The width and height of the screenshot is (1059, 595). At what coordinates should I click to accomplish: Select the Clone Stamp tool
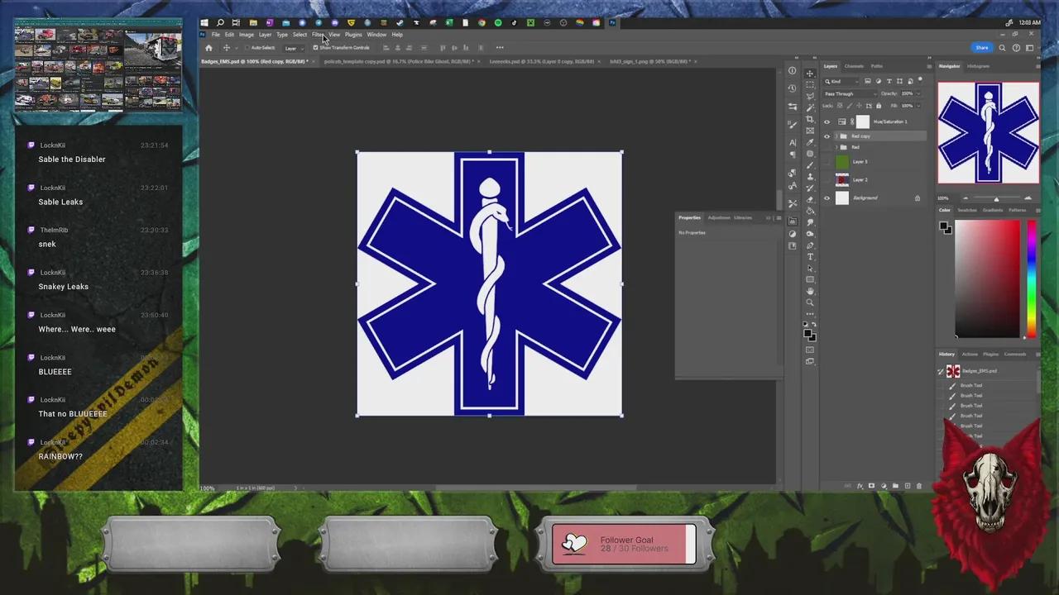point(810,177)
